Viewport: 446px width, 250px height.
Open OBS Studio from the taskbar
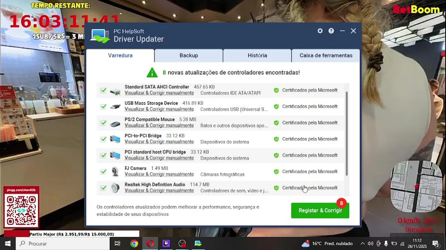182,243
